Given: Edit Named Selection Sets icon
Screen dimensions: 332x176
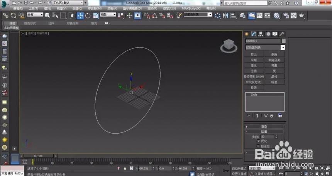Looking at the screenshot, I should [x=179, y=15].
